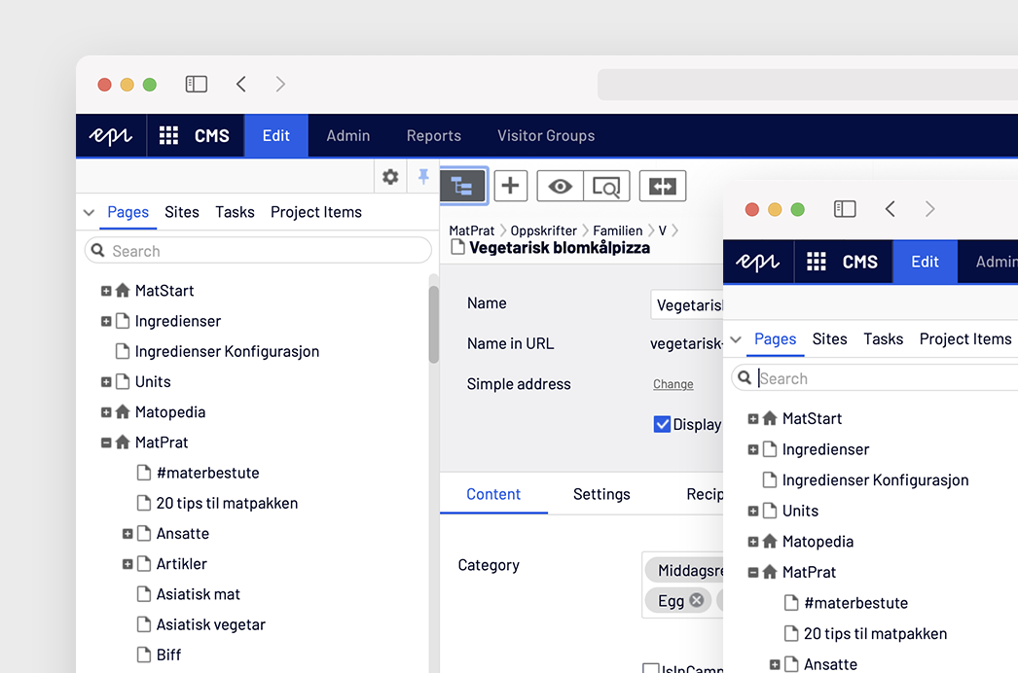
Task: Click search magnifier icon in front window
Action: pyautogui.click(x=745, y=377)
